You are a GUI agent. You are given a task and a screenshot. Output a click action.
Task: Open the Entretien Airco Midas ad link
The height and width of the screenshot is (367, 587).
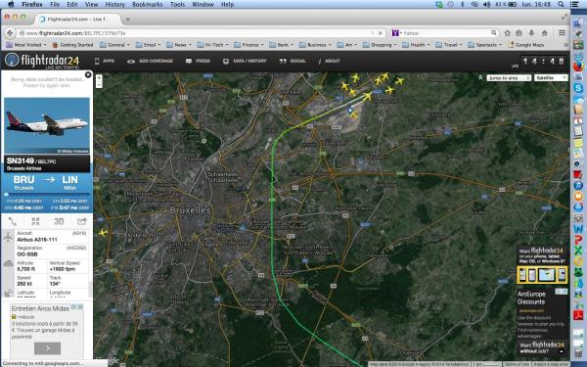coord(40,308)
